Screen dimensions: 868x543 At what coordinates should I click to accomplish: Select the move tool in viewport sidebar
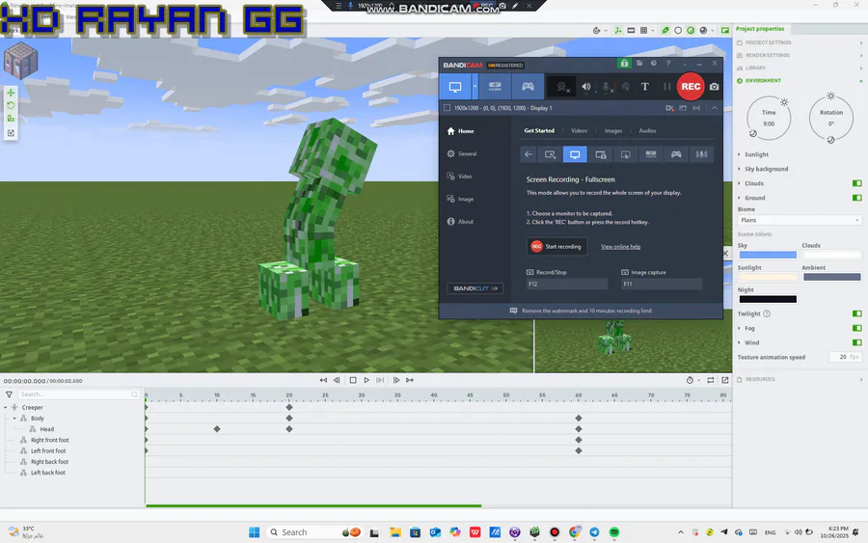(11, 93)
